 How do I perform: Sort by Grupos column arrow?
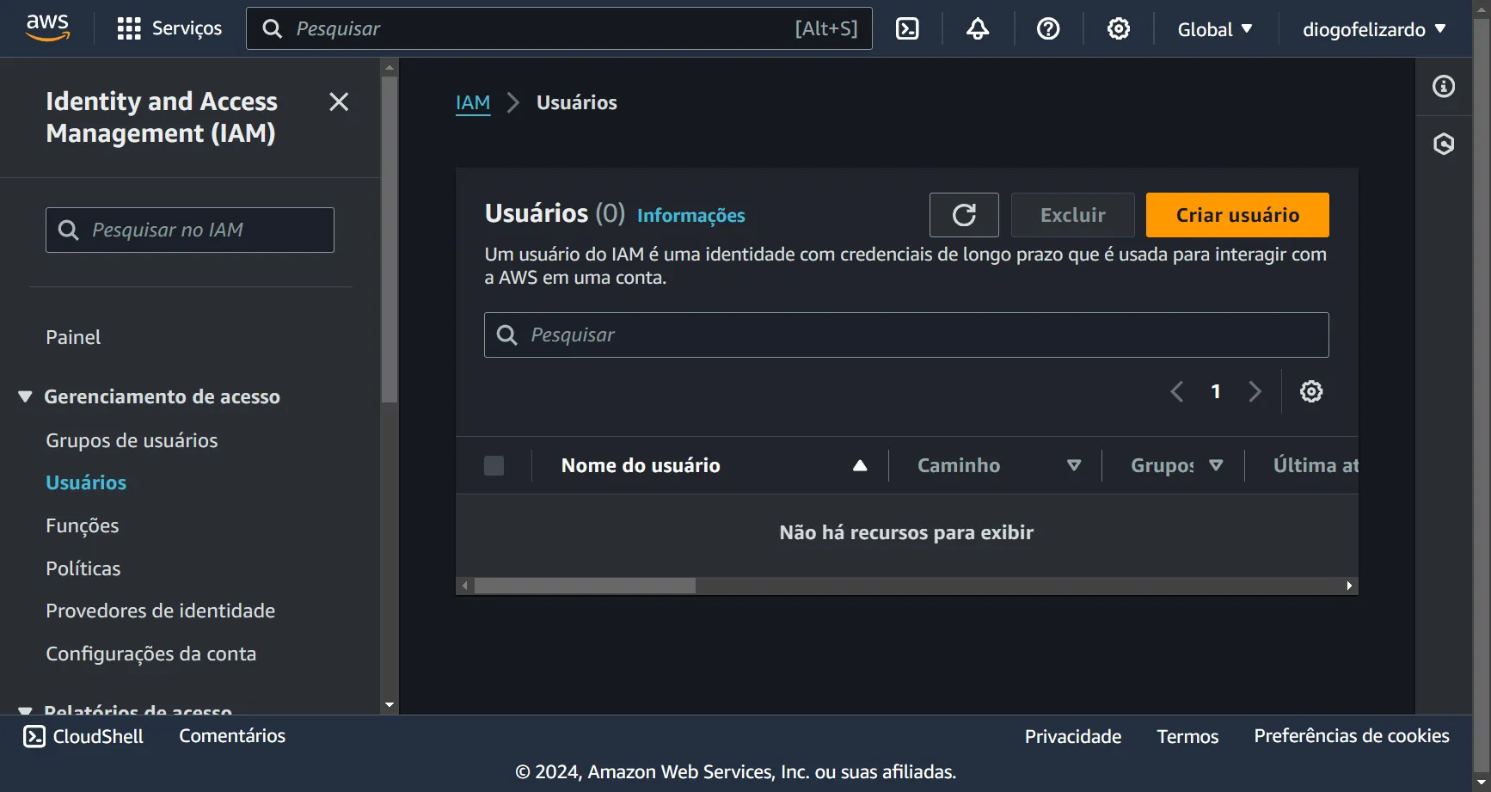point(1216,465)
